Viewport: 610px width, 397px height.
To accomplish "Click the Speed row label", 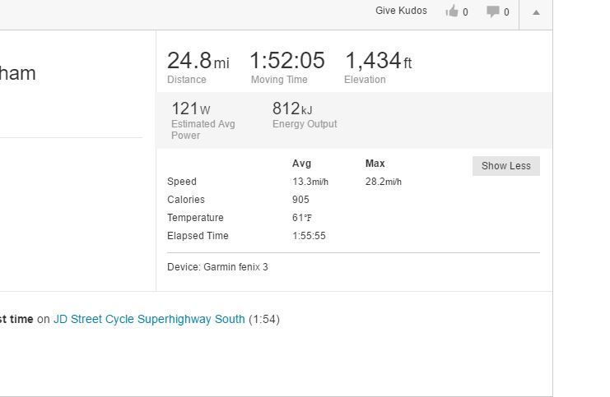I will click(182, 182).
